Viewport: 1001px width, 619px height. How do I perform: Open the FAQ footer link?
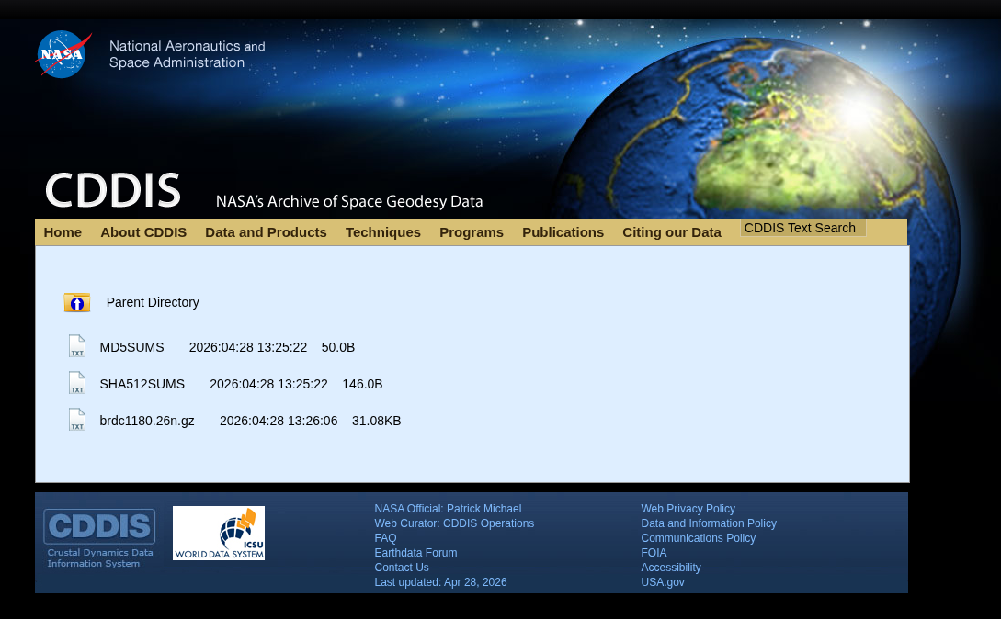pyautogui.click(x=385, y=538)
